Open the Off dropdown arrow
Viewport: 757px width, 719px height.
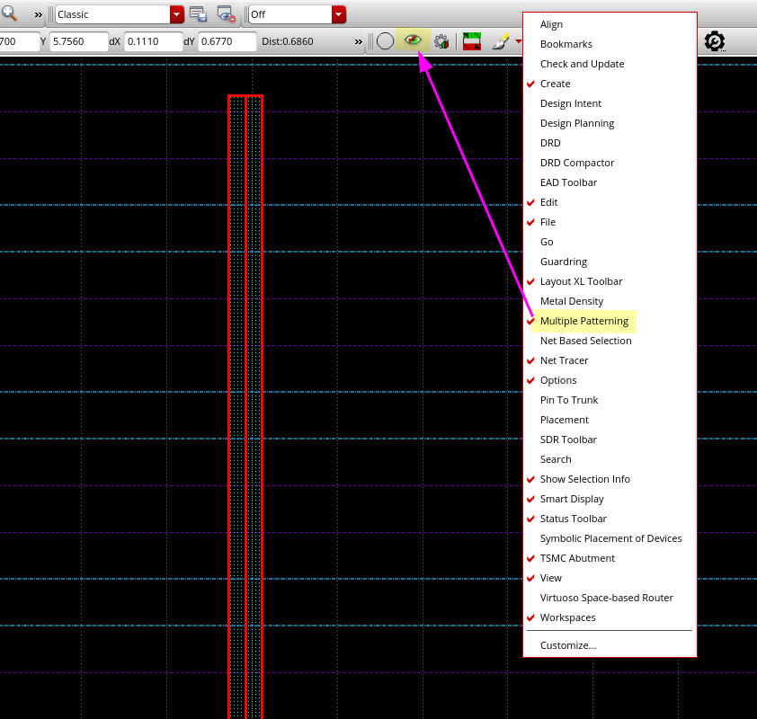339,14
